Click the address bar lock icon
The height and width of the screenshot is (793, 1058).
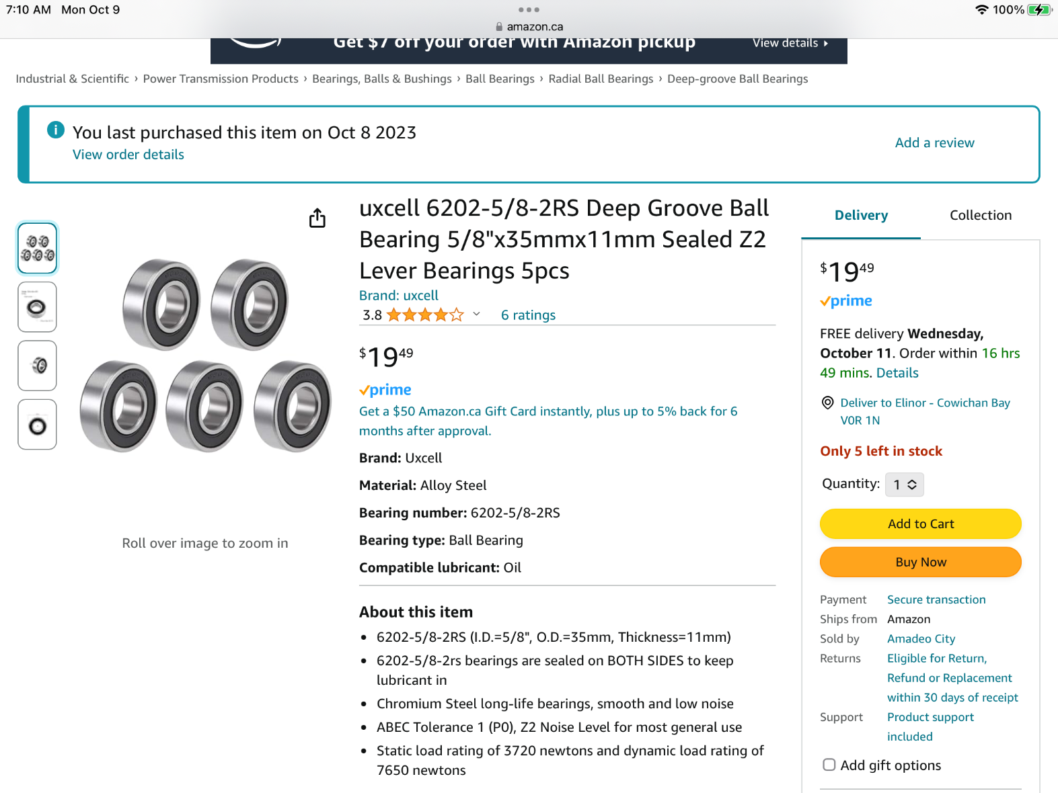pos(499,27)
